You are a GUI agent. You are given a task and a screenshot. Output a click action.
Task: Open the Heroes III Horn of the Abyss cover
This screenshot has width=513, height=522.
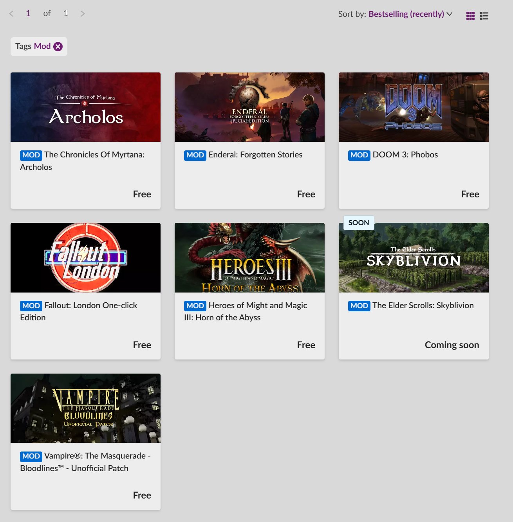[x=249, y=258]
